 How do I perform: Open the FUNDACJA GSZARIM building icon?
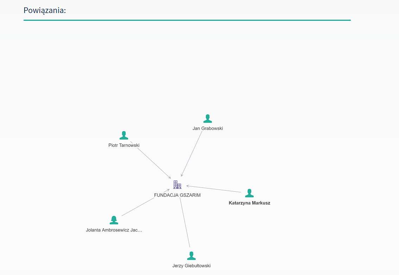pos(177,185)
